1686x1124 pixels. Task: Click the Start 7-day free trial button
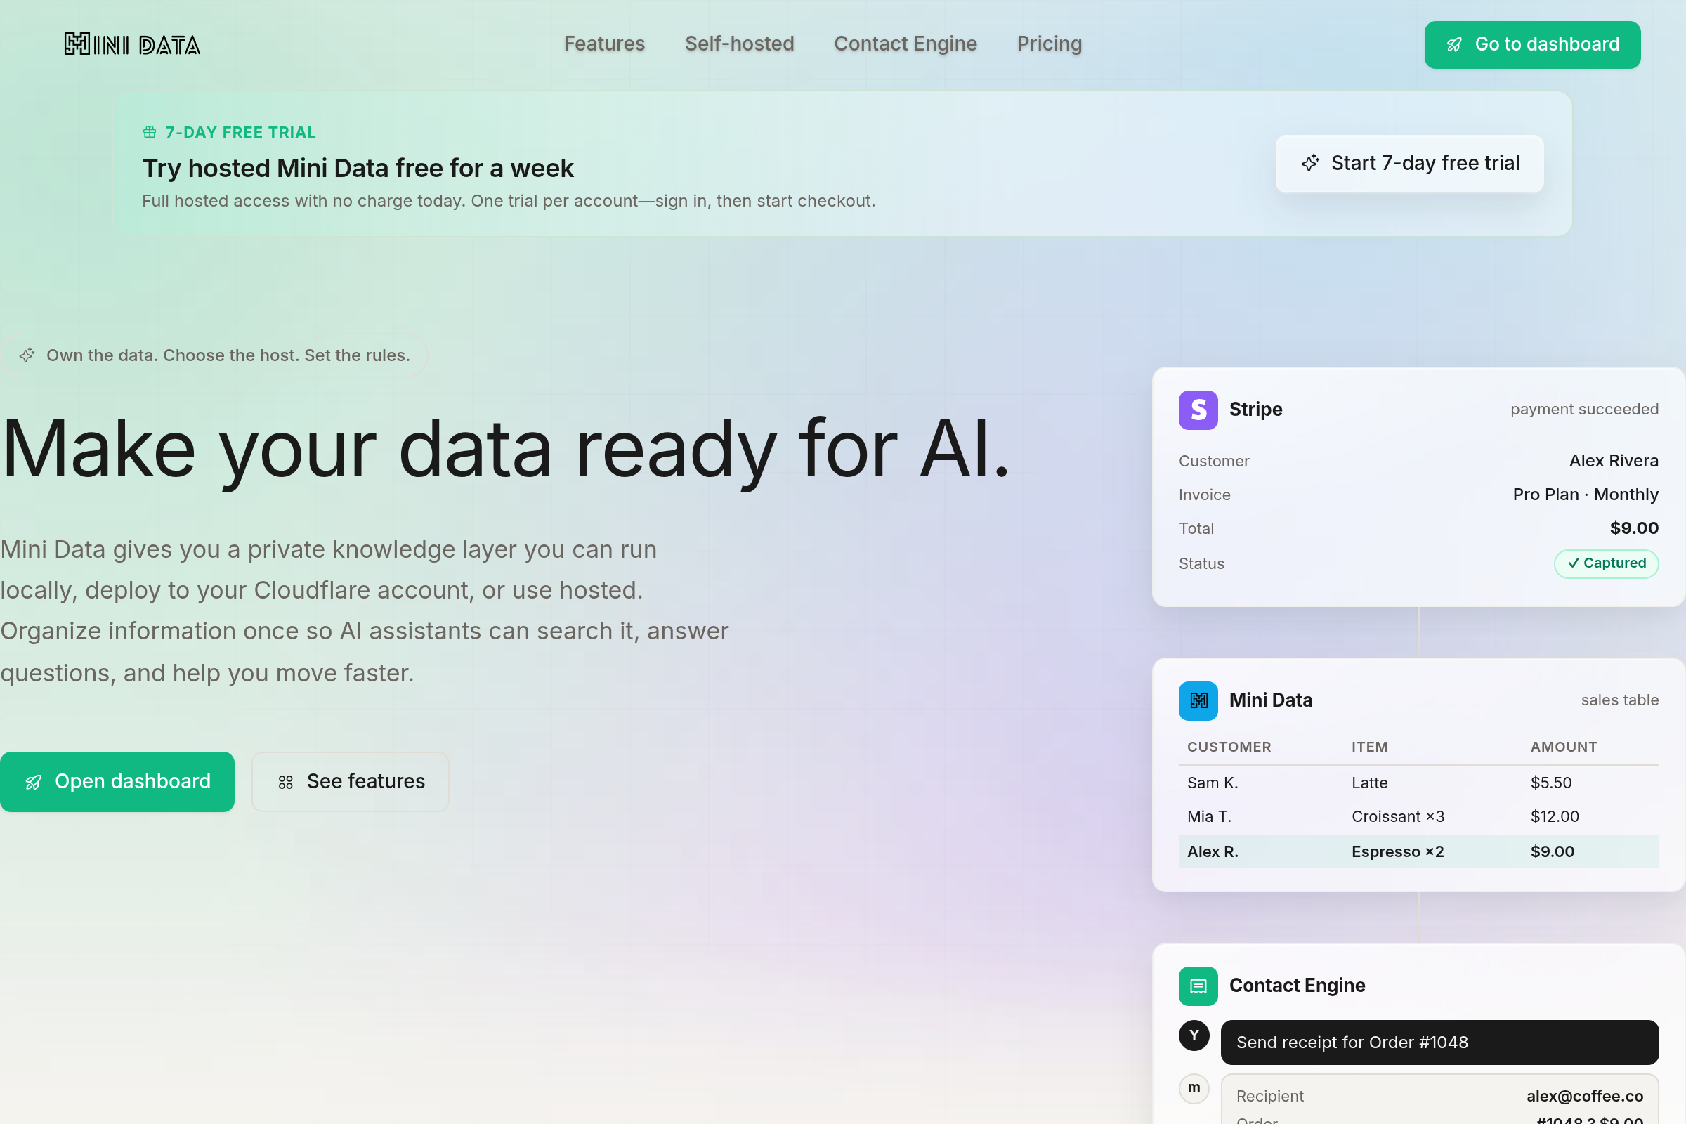click(1409, 164)
